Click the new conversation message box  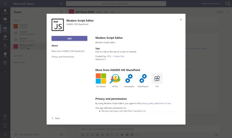click(x=149, y=129)
